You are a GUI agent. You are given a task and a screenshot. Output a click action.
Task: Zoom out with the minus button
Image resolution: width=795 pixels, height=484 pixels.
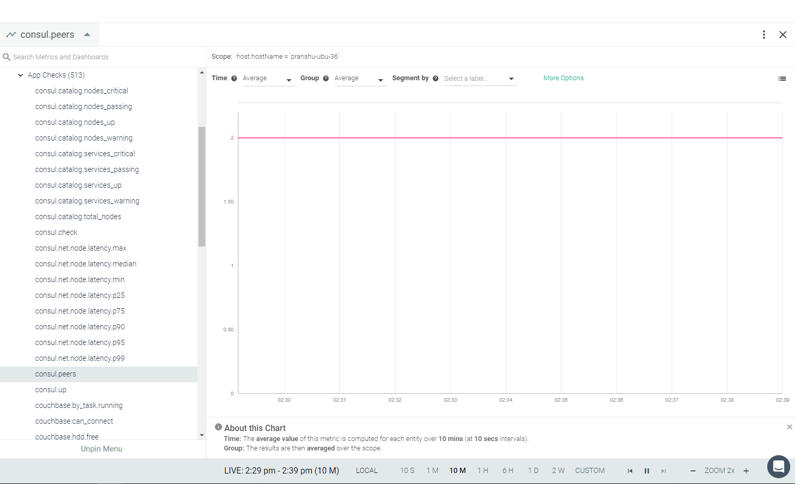[x=693, y=471]
